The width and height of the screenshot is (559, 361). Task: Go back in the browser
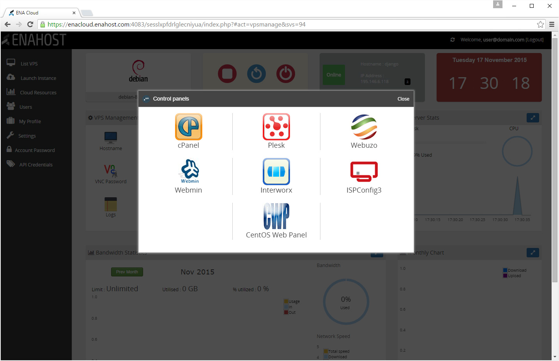7,25
